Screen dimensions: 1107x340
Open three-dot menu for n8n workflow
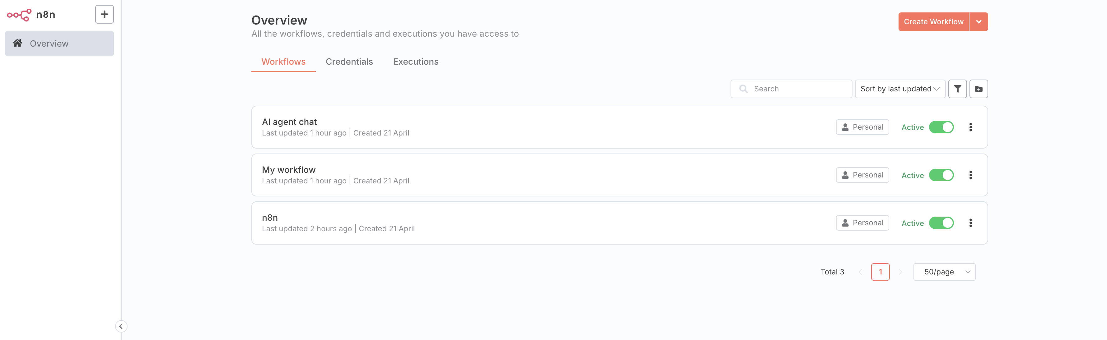pos(970,223)
